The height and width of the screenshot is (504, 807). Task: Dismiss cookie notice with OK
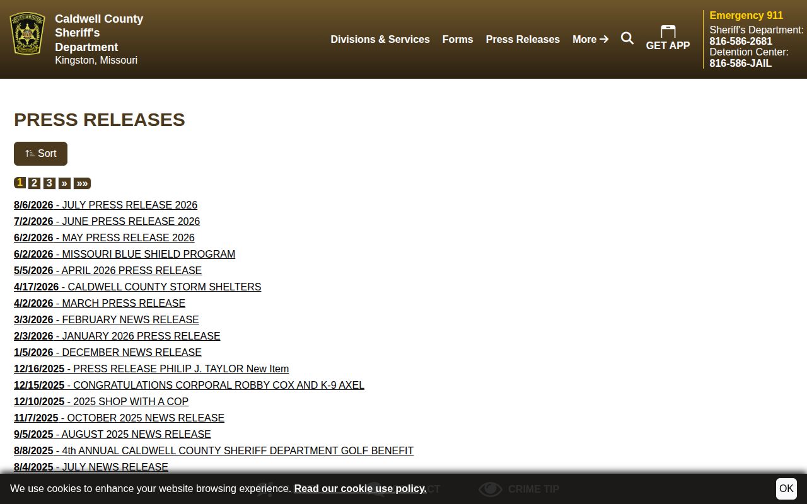coord(786,489)
